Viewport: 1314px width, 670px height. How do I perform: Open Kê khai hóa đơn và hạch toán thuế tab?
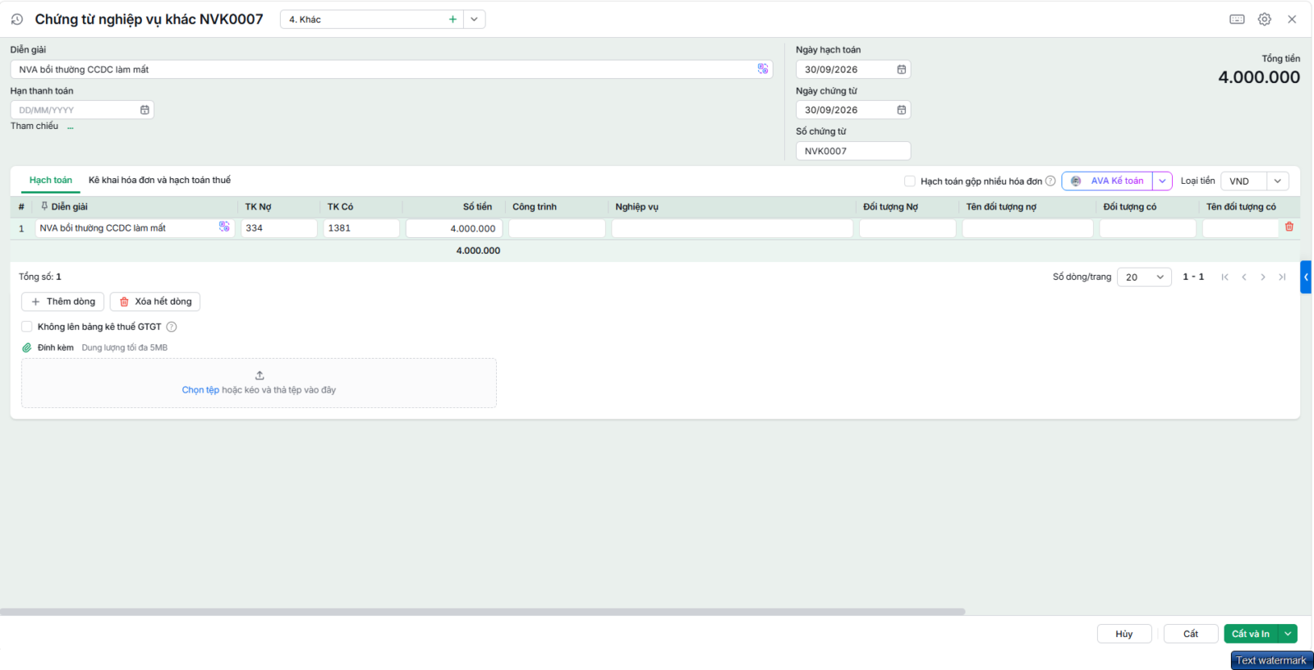tap(159, 180)
